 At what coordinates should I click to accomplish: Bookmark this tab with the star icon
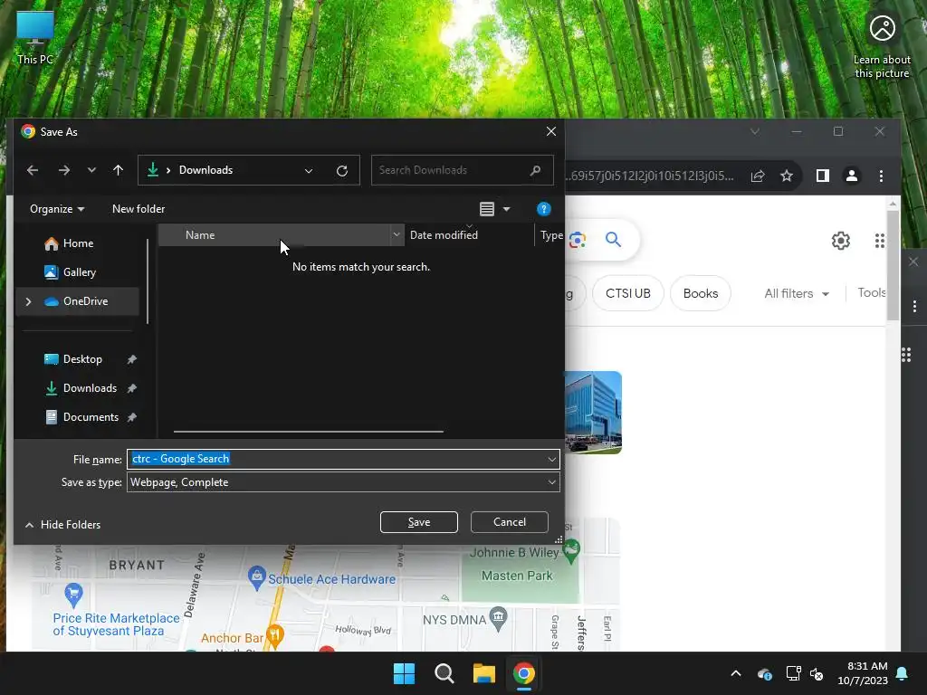click(787, 176)
